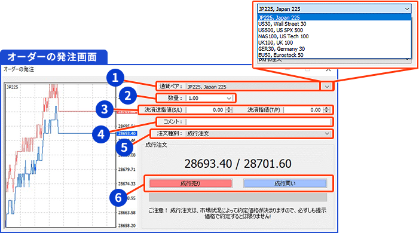
Task: Adjust the 決済指値(T/P) spinner arrows
Action: tap(326, 110)
